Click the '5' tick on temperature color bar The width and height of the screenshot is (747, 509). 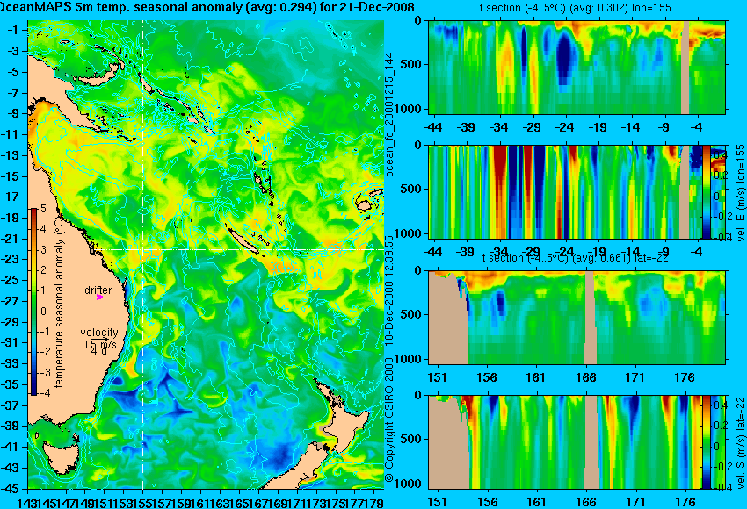tap(43, 208)
